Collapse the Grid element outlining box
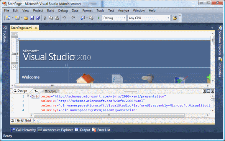 28,95
